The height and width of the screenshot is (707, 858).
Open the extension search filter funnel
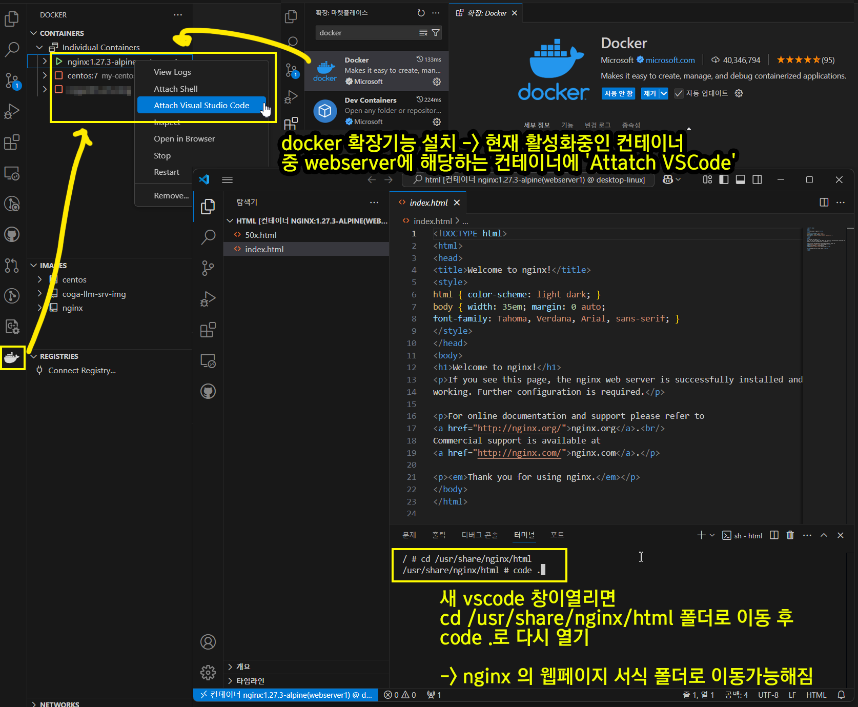pyautogui.click(x=436, y=33)
